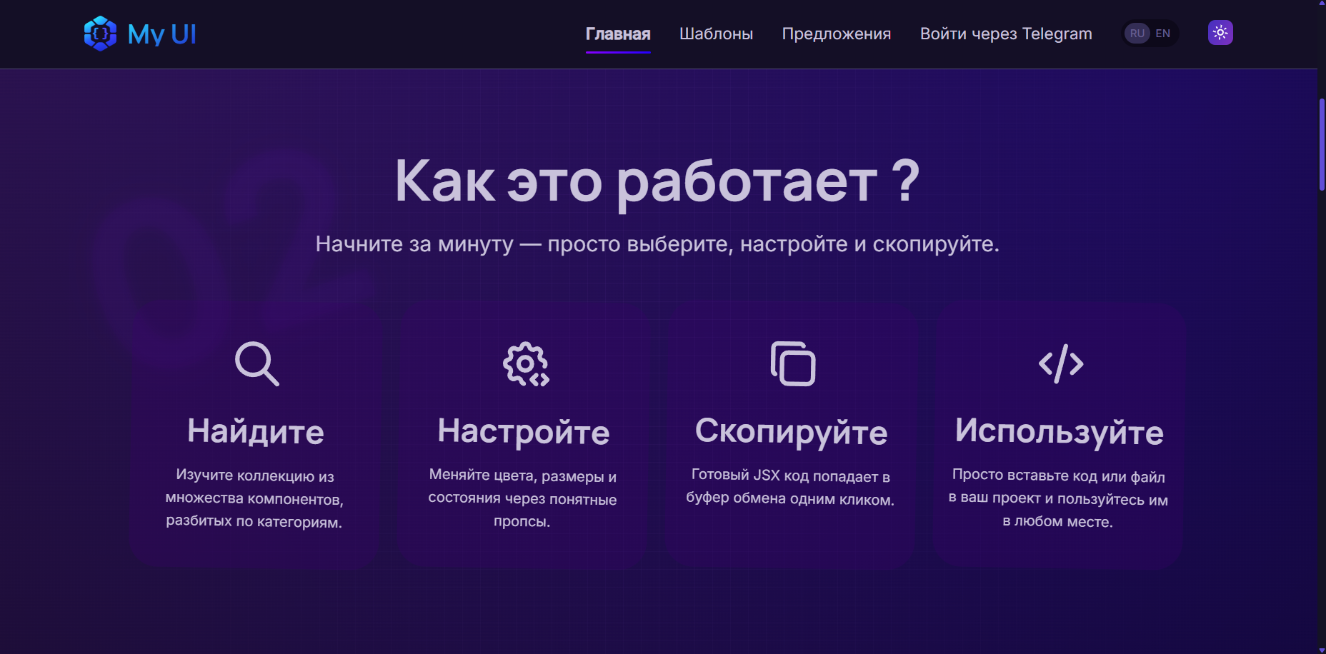Click the Скопируйте card heading
Screen dimensions: 1326x654
(792, 431)
